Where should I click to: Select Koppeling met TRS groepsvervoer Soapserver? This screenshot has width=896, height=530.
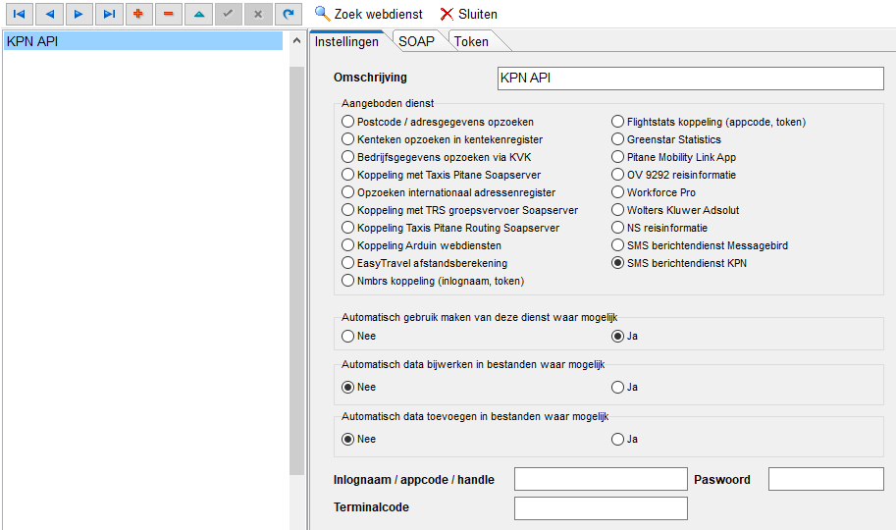point(460,210)
